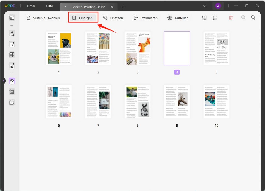Add a new tab with plus button
The height and width of the screenshot is (191, 265).
tap(123, 7)
